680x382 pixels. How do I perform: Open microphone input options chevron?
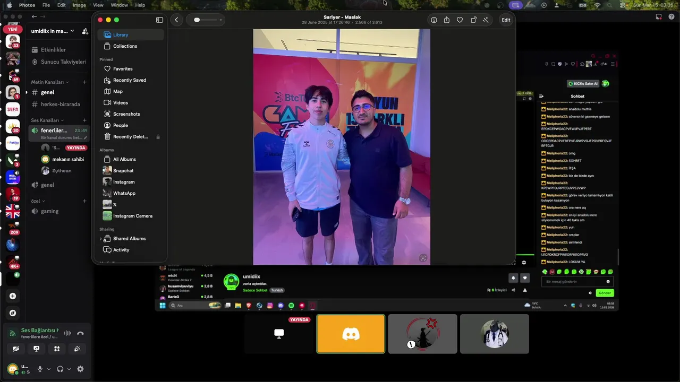(x=49, y=369)
